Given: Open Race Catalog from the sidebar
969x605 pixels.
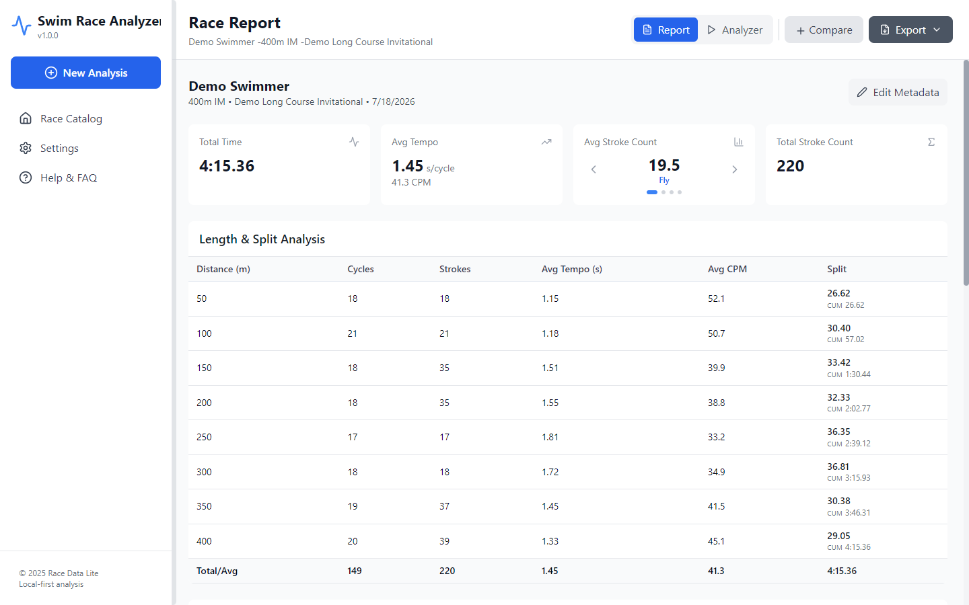Looking at the screenshot, I should click(x=85, y=118).
